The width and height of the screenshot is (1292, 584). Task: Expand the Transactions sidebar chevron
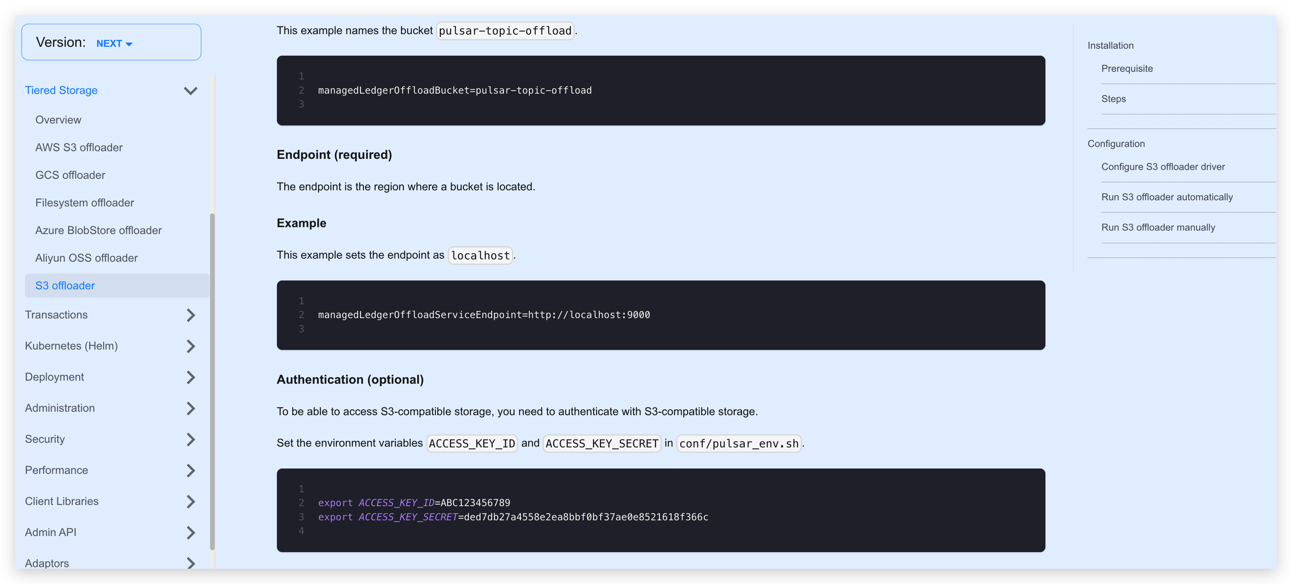190,315
